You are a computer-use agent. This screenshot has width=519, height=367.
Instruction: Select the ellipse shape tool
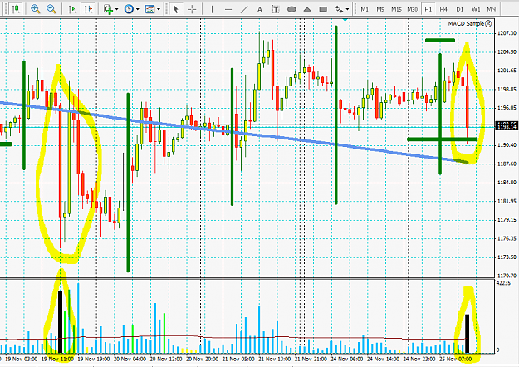pos(291,9)
